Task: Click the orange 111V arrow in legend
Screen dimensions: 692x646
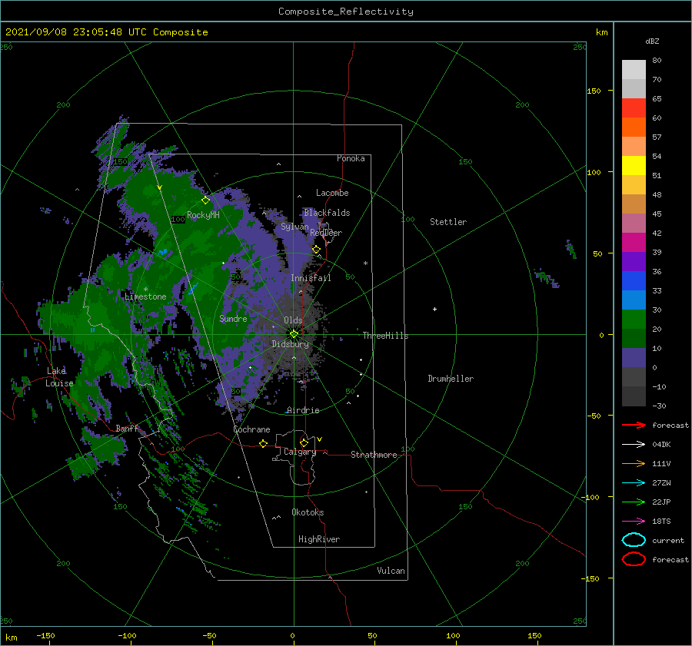Action: tap(634, 463)
